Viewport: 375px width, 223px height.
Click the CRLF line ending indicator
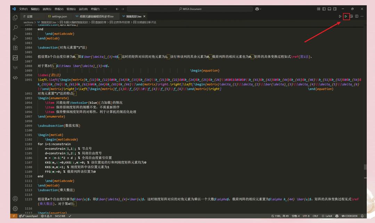[316, 216]
